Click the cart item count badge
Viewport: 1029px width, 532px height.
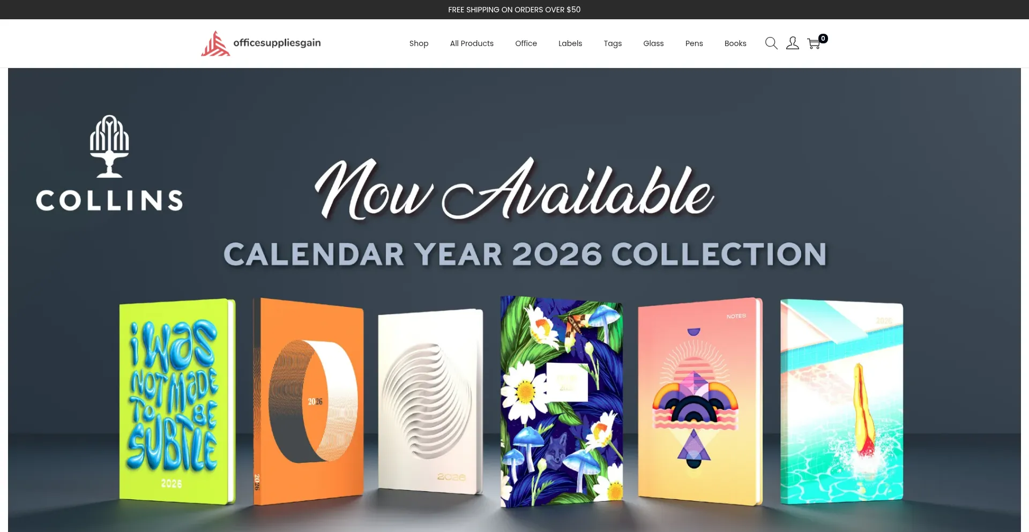tap(823, 39)
